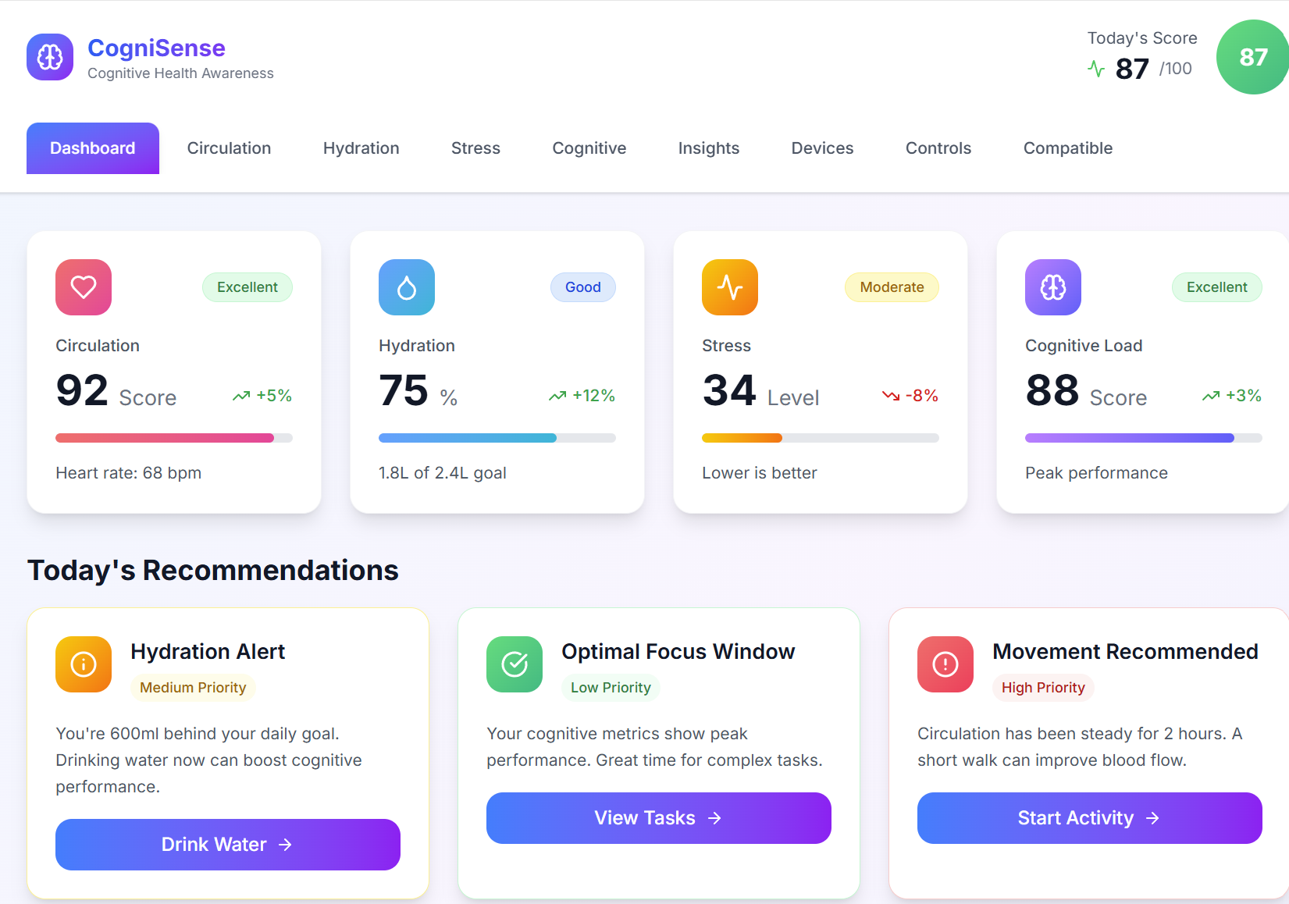Click the Movement Recommended title
This screenshot has height=904, width=1289.
[1125, 652]
